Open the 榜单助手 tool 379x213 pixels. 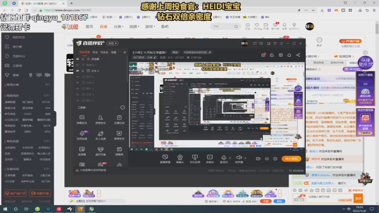(119, 135)
